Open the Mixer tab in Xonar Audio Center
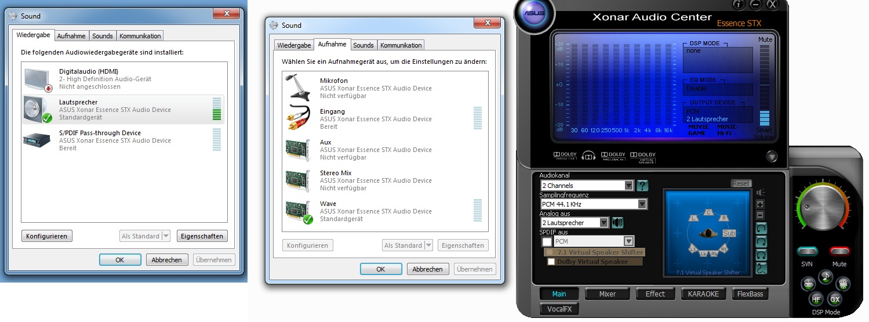This screenshot has height=322, width=869. pyautogui.click(x=608, y=294)
